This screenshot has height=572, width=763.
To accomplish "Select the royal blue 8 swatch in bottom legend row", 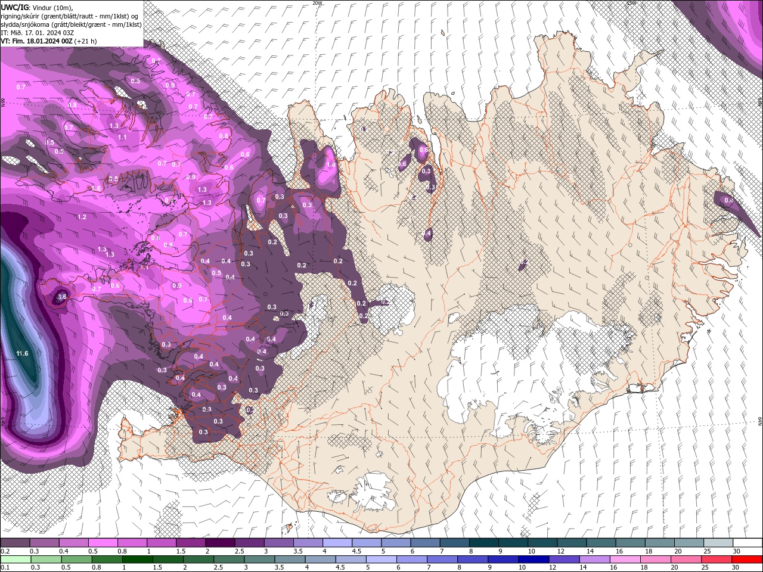I will (x=473, y=559).
